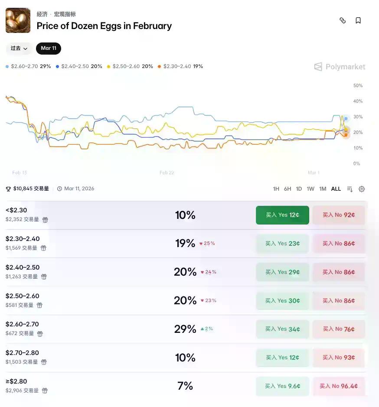Open the 过去 dropdown
The height and width of the screenshot is (407, 379).
click(18, 49)
